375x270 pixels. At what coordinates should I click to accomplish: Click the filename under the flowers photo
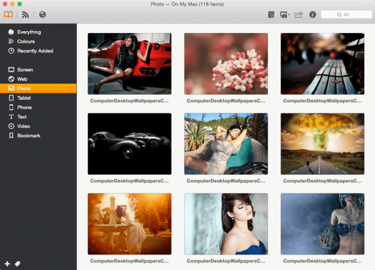coord(226,101)
